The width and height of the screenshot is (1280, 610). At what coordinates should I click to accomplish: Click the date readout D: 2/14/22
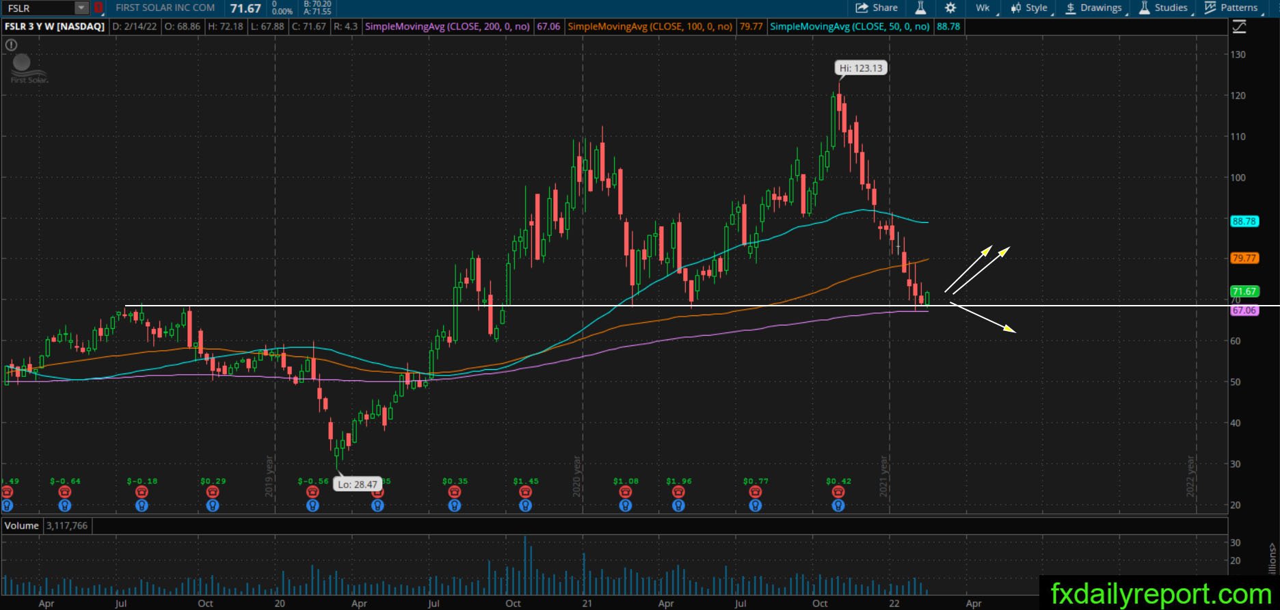[x=135, y=27]
